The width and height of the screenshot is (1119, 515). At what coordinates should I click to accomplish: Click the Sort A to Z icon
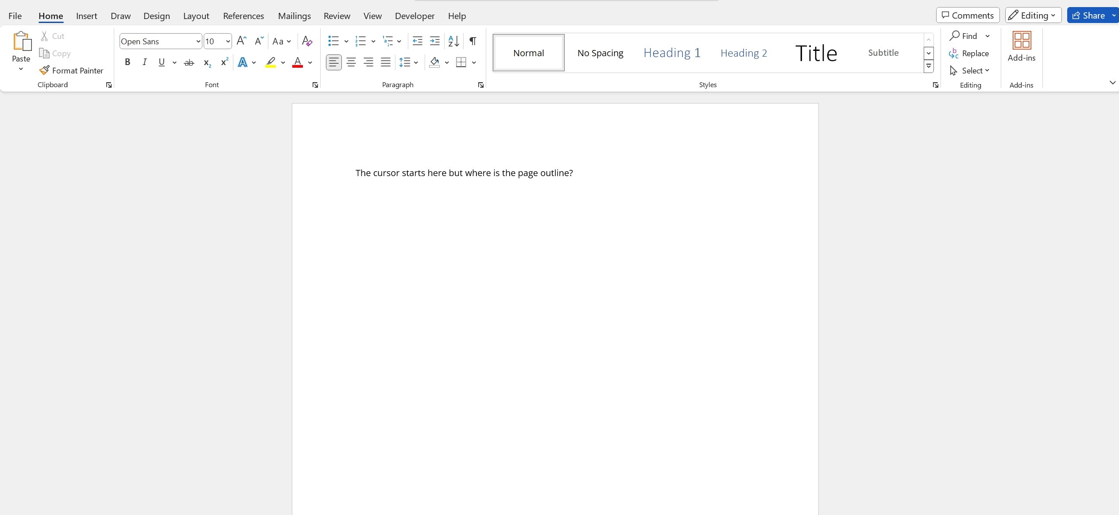click(453, 41)
